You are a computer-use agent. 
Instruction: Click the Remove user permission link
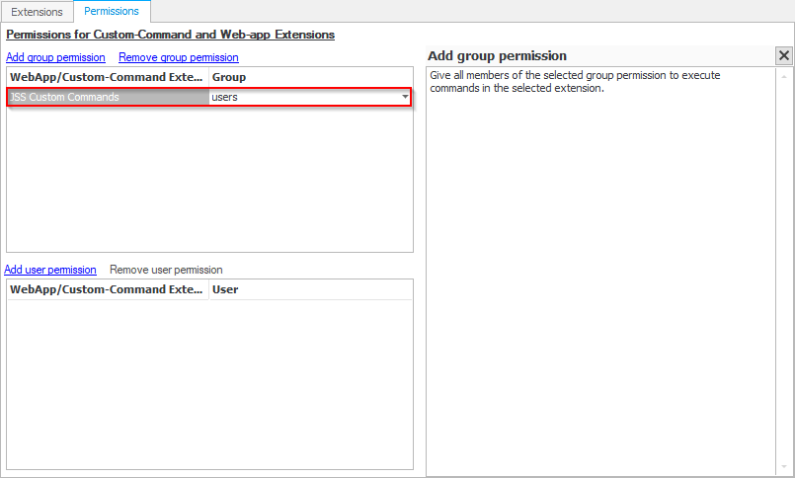pyautogui.click(x=166, y=270)
